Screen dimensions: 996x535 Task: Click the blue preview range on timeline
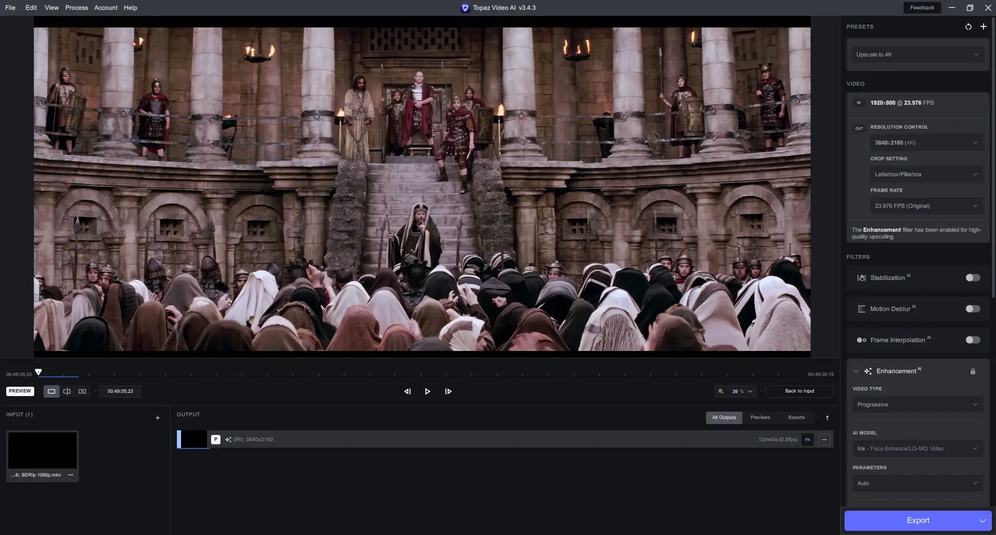tap(59, 376)
